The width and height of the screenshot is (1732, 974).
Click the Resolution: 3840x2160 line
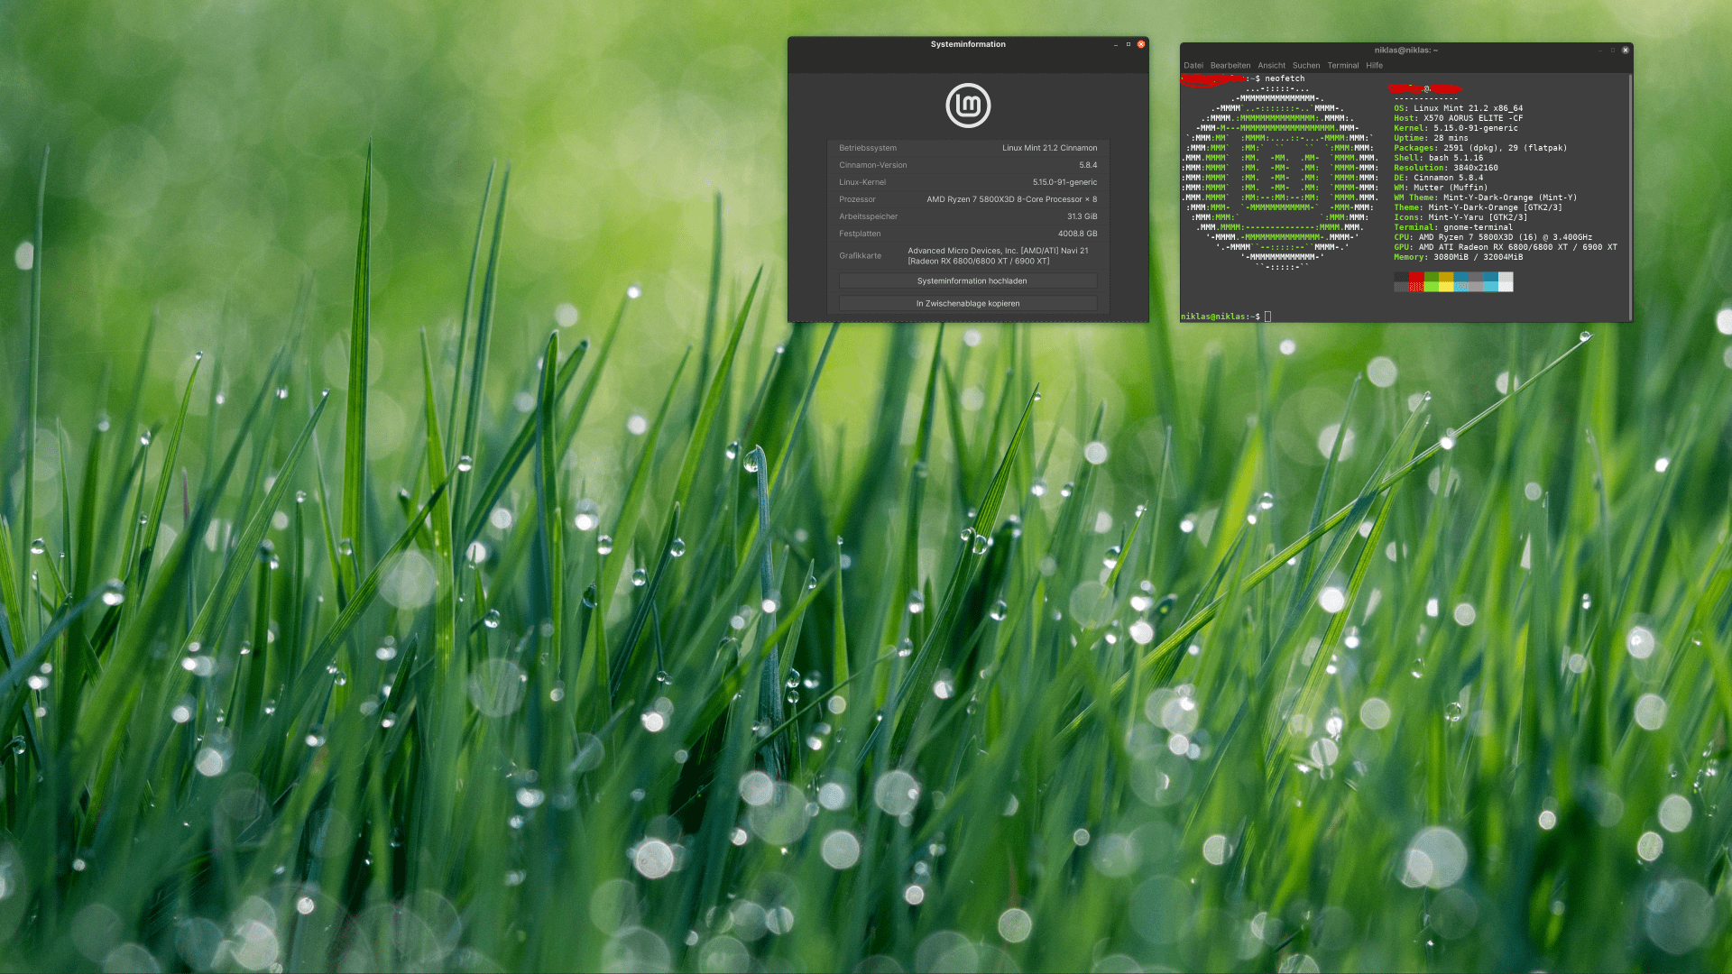point(1446,168)
